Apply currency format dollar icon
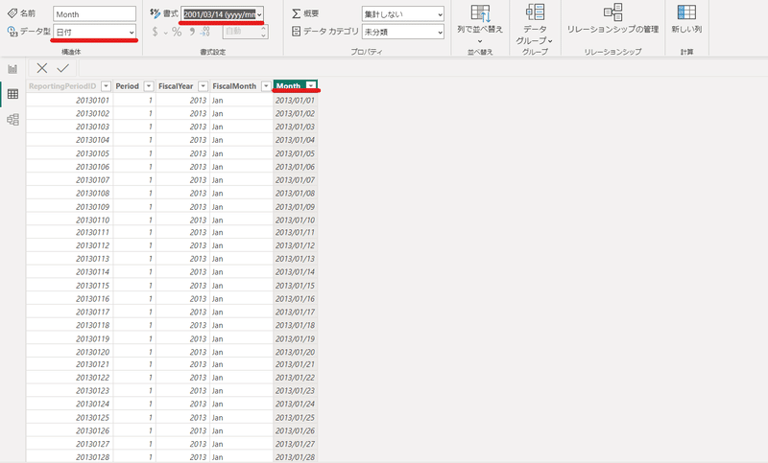The height and width of the screenshot is (463, 768). tap(156, 32)
